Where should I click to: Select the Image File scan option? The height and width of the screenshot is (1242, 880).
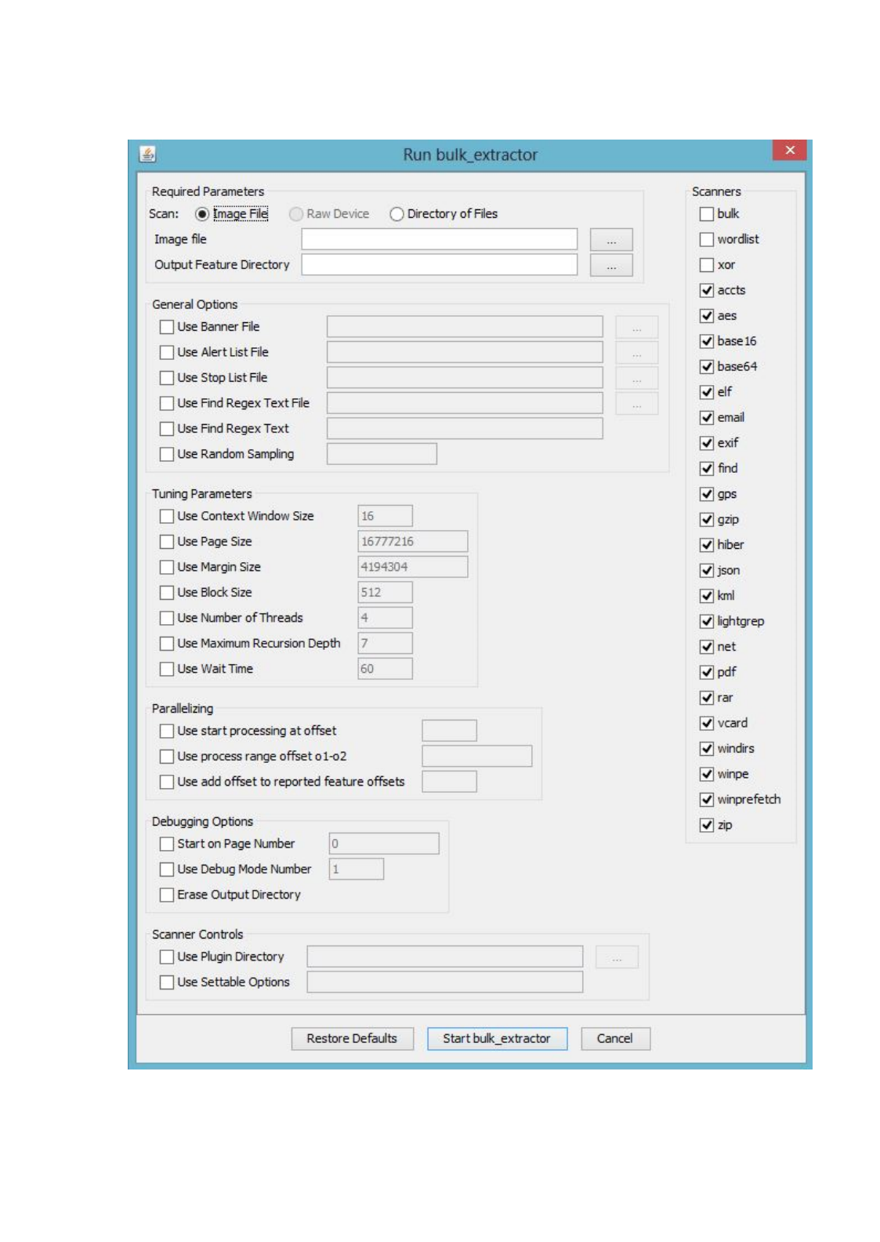202,214
